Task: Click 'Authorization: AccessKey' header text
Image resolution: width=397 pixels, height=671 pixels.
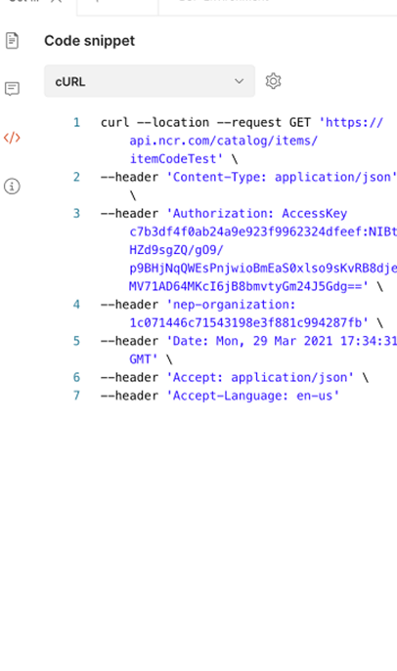Action: click(260, 213)
